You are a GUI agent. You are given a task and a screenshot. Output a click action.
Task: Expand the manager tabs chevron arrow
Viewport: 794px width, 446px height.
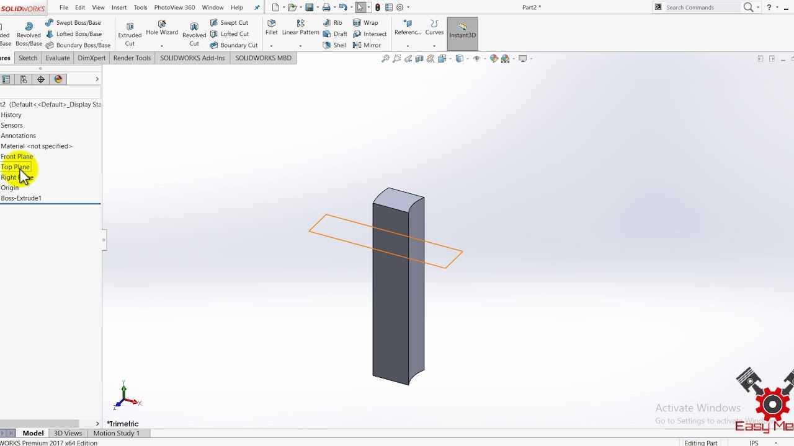[x=97, y=79]
